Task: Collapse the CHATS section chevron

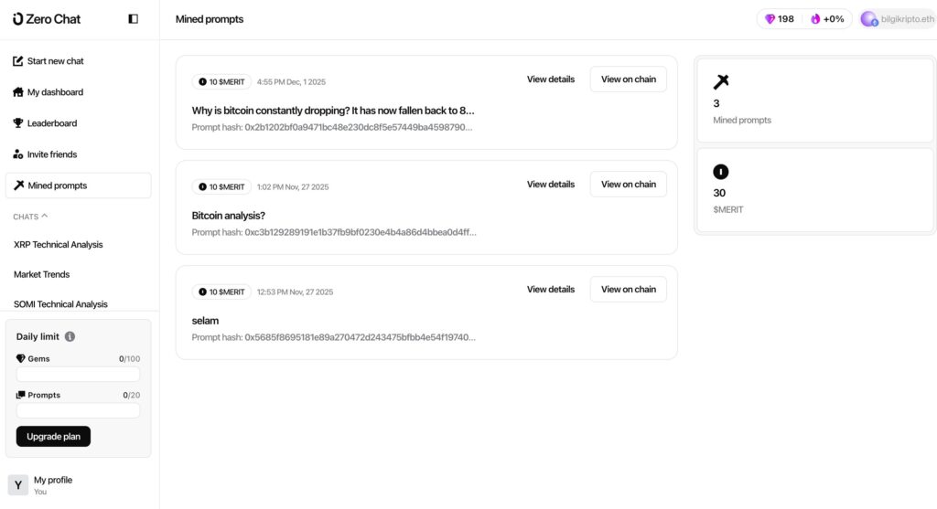Action: pos(45,216)
